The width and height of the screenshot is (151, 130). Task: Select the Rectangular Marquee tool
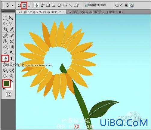click(x=5, y=18)
